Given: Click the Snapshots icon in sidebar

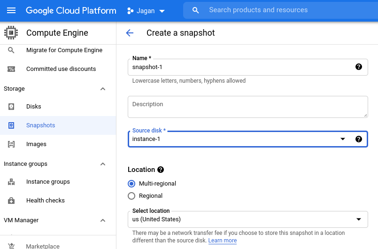Looking at the screenshot, I should coord(11,125).
